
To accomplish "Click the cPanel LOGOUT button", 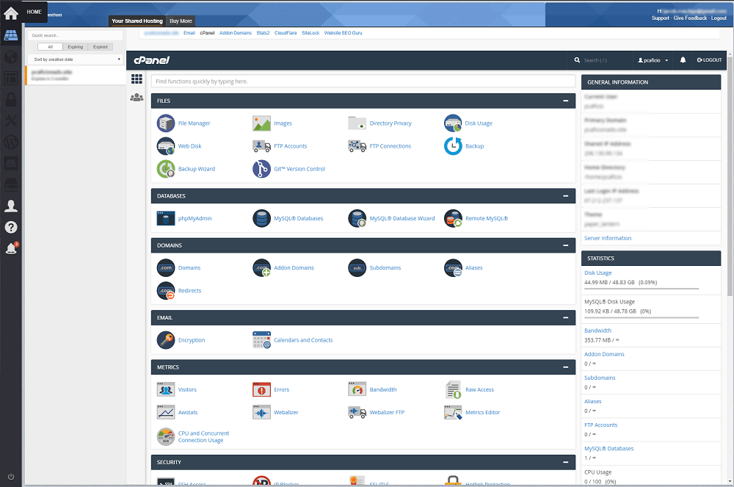I will 709,60.
